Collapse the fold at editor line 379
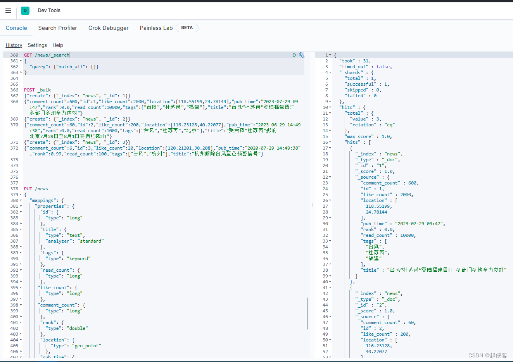Screen dimensions: 513x362 (21, 195)
